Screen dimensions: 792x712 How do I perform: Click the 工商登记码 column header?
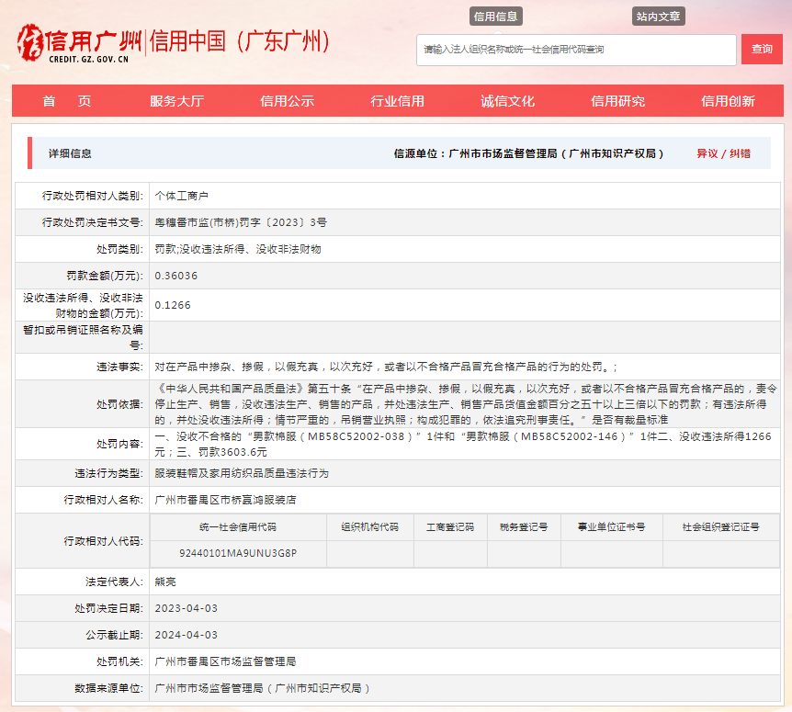(x=450, y=527)
